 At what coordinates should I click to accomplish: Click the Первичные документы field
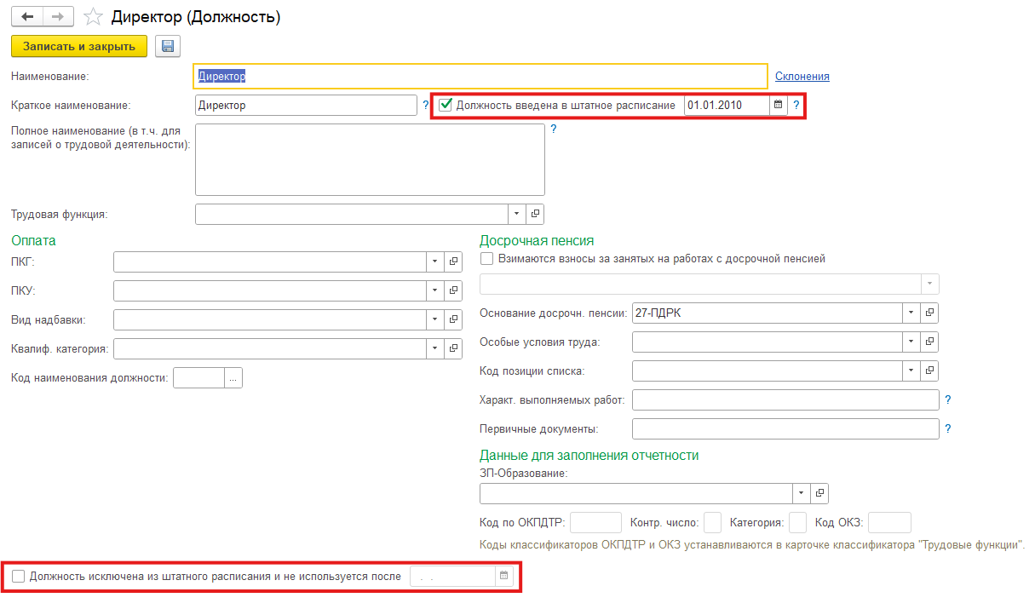[785, 429]
